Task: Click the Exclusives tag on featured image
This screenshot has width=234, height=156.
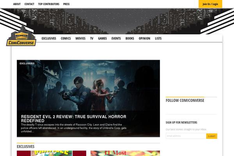Action: [27, 64]
